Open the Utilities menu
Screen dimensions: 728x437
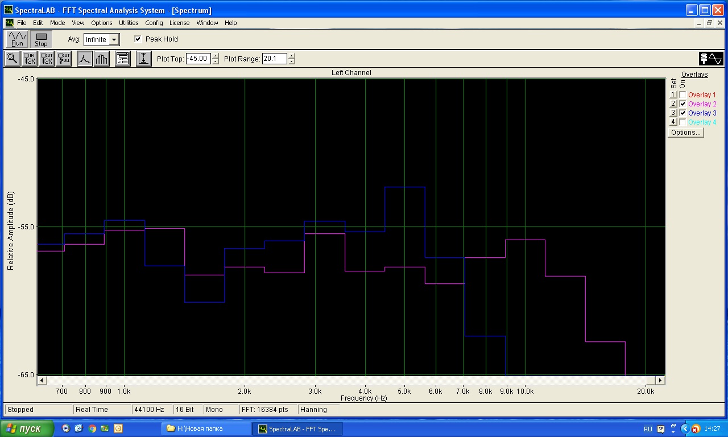(129, 23)
